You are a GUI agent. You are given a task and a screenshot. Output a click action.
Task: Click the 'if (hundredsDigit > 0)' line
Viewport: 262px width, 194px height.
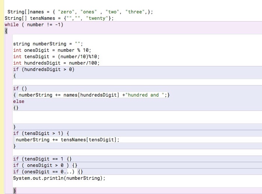click(44, 69)
